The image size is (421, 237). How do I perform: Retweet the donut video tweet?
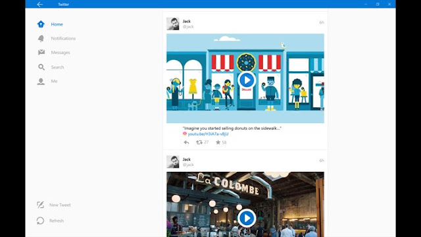point(199,142)
